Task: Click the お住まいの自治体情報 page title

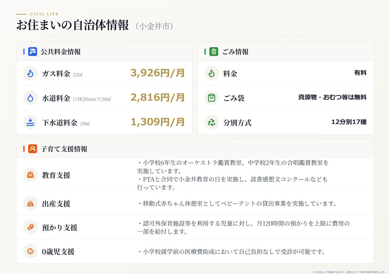Action: tap(73, 25)
